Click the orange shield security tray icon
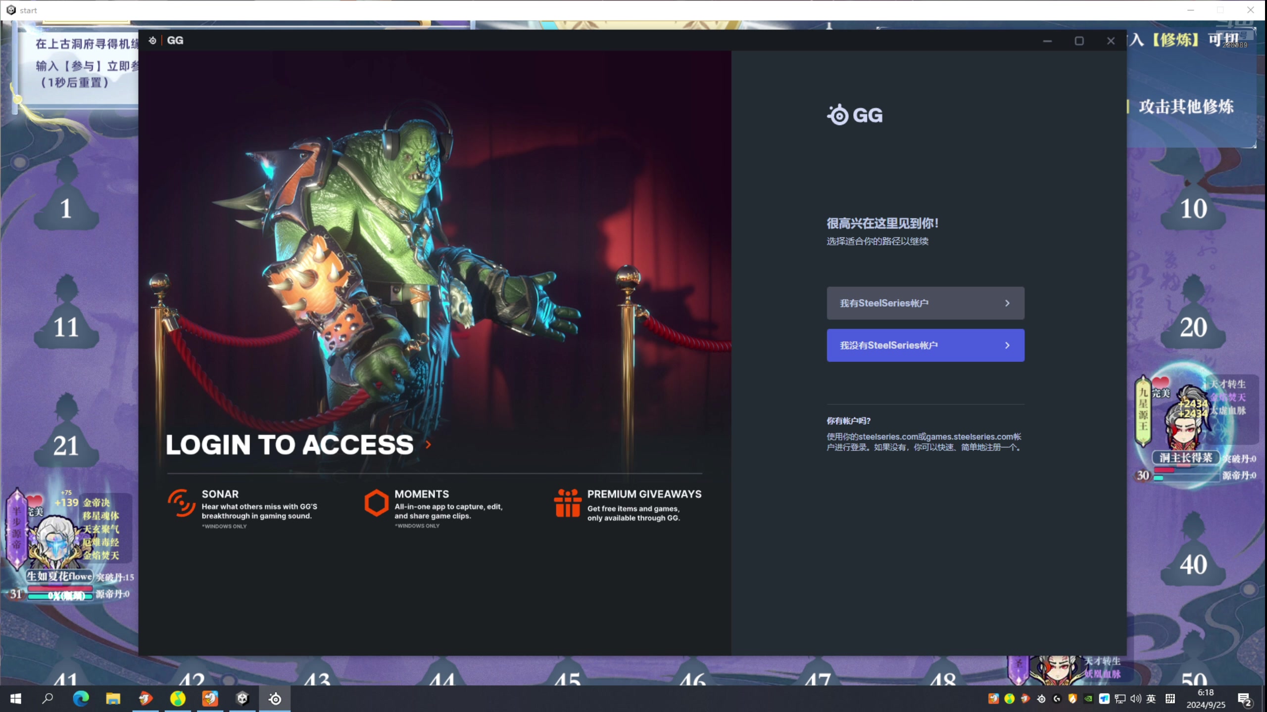1267x712 pixels. [x=1072, y=699]
